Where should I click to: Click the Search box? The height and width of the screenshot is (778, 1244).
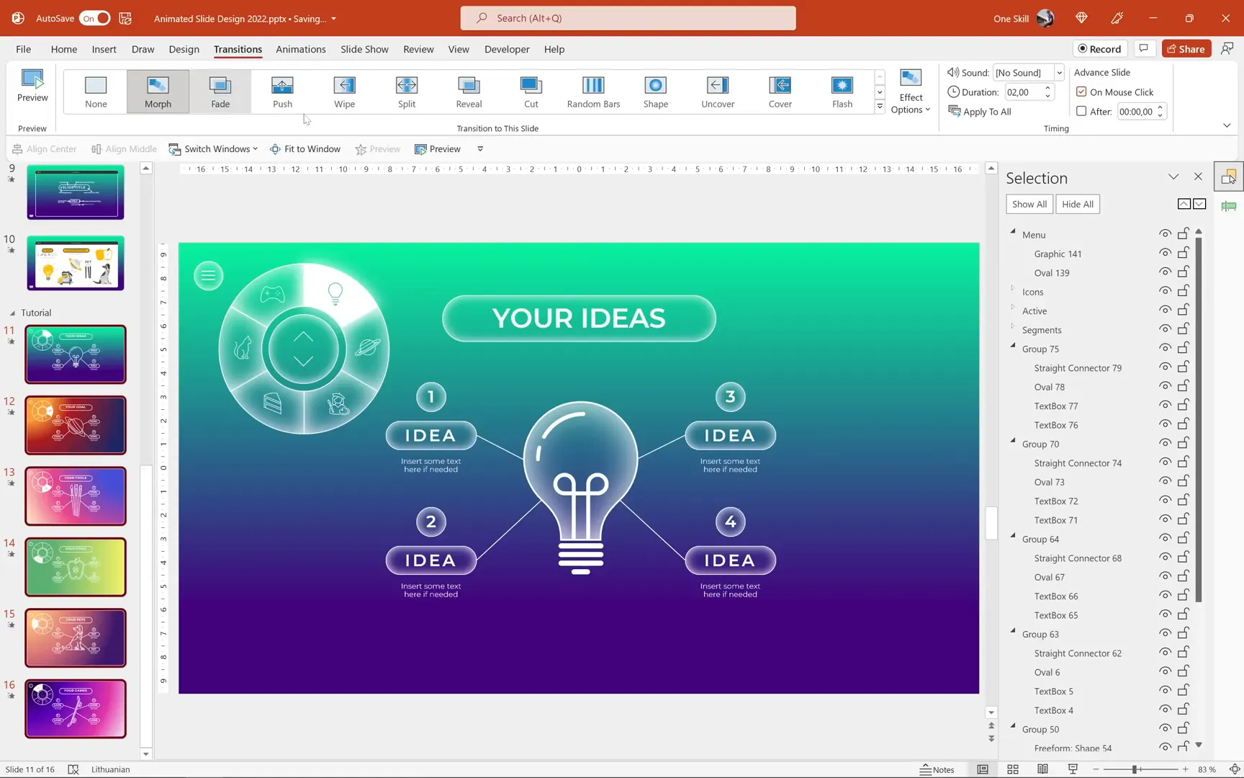(628, 18)
